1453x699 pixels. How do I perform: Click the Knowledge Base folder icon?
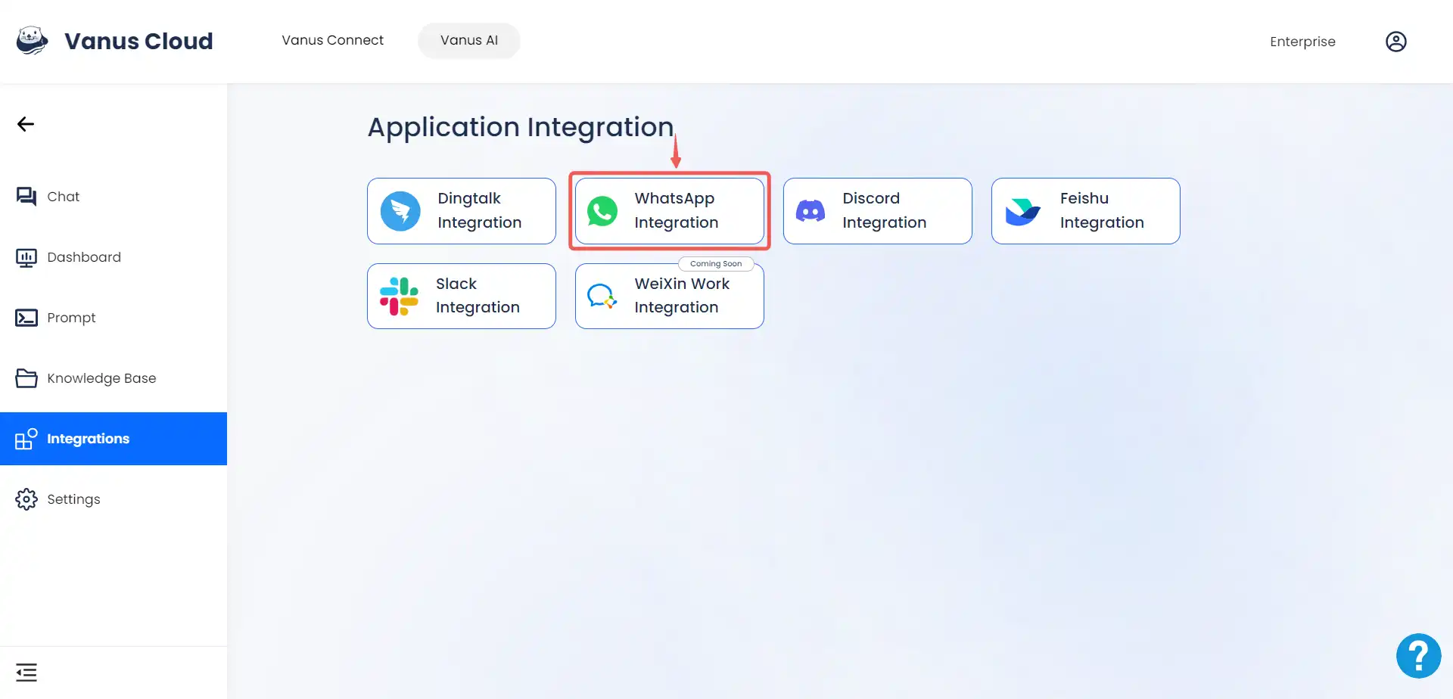pyautogui.click(x=26, y=378)
